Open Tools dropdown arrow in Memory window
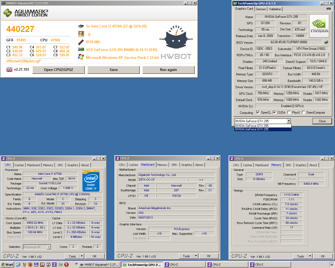This screenshot has width=335, height=268. point(310,256)
